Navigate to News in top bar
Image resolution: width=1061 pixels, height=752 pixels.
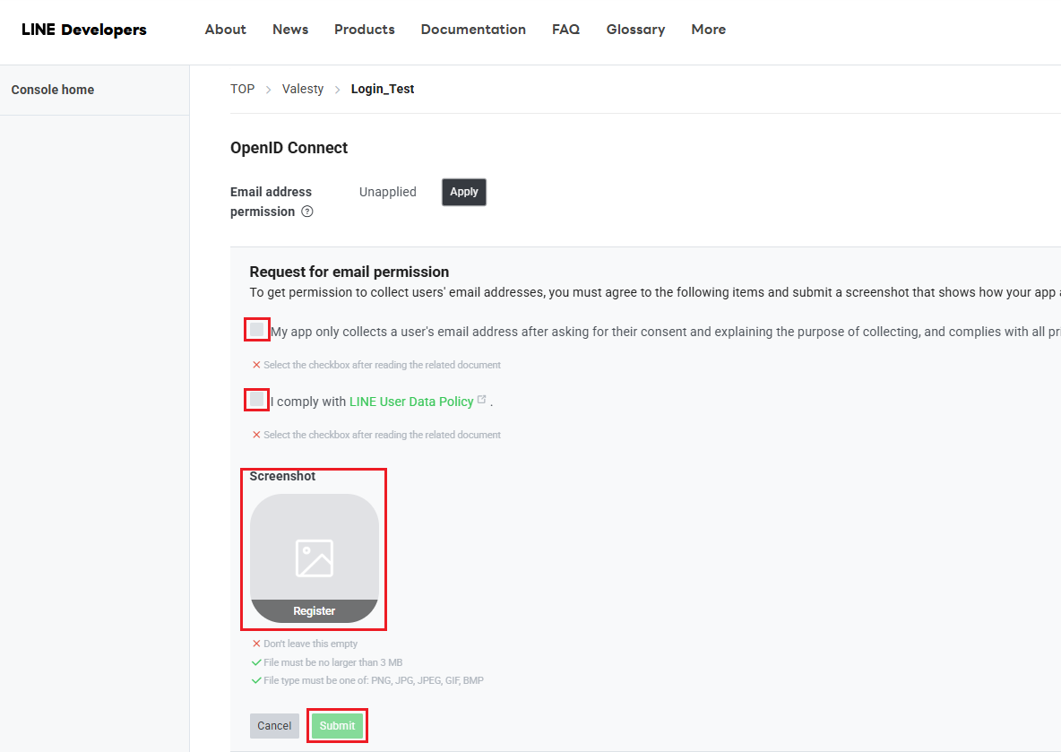[290, 30]
